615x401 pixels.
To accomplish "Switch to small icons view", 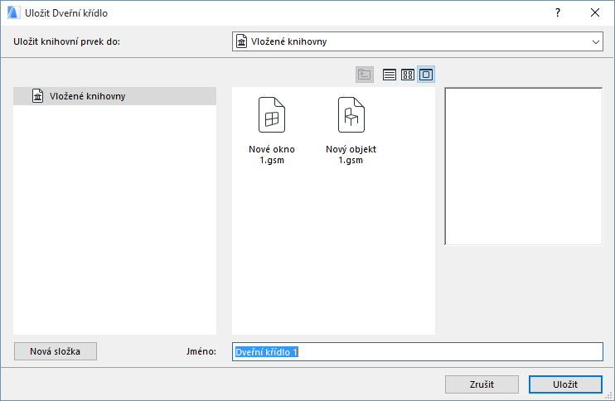I will [x=408, y=75].
